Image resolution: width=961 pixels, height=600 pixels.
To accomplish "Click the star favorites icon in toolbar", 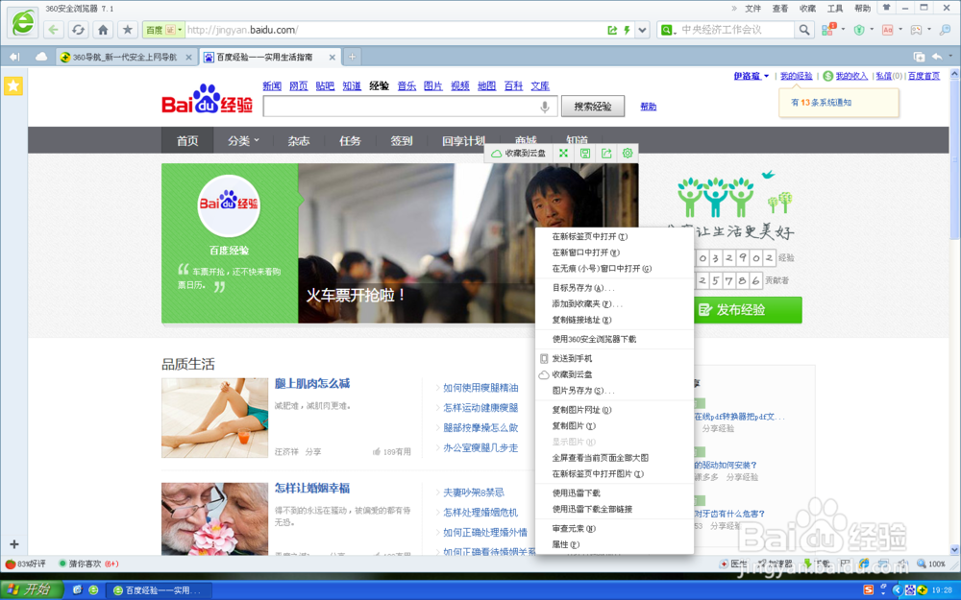I will pos(128,30).
